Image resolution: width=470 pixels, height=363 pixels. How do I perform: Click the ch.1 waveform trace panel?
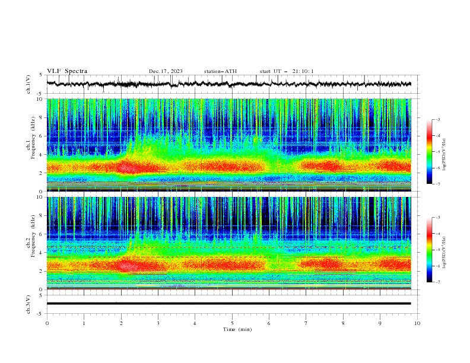click(233, 84)
